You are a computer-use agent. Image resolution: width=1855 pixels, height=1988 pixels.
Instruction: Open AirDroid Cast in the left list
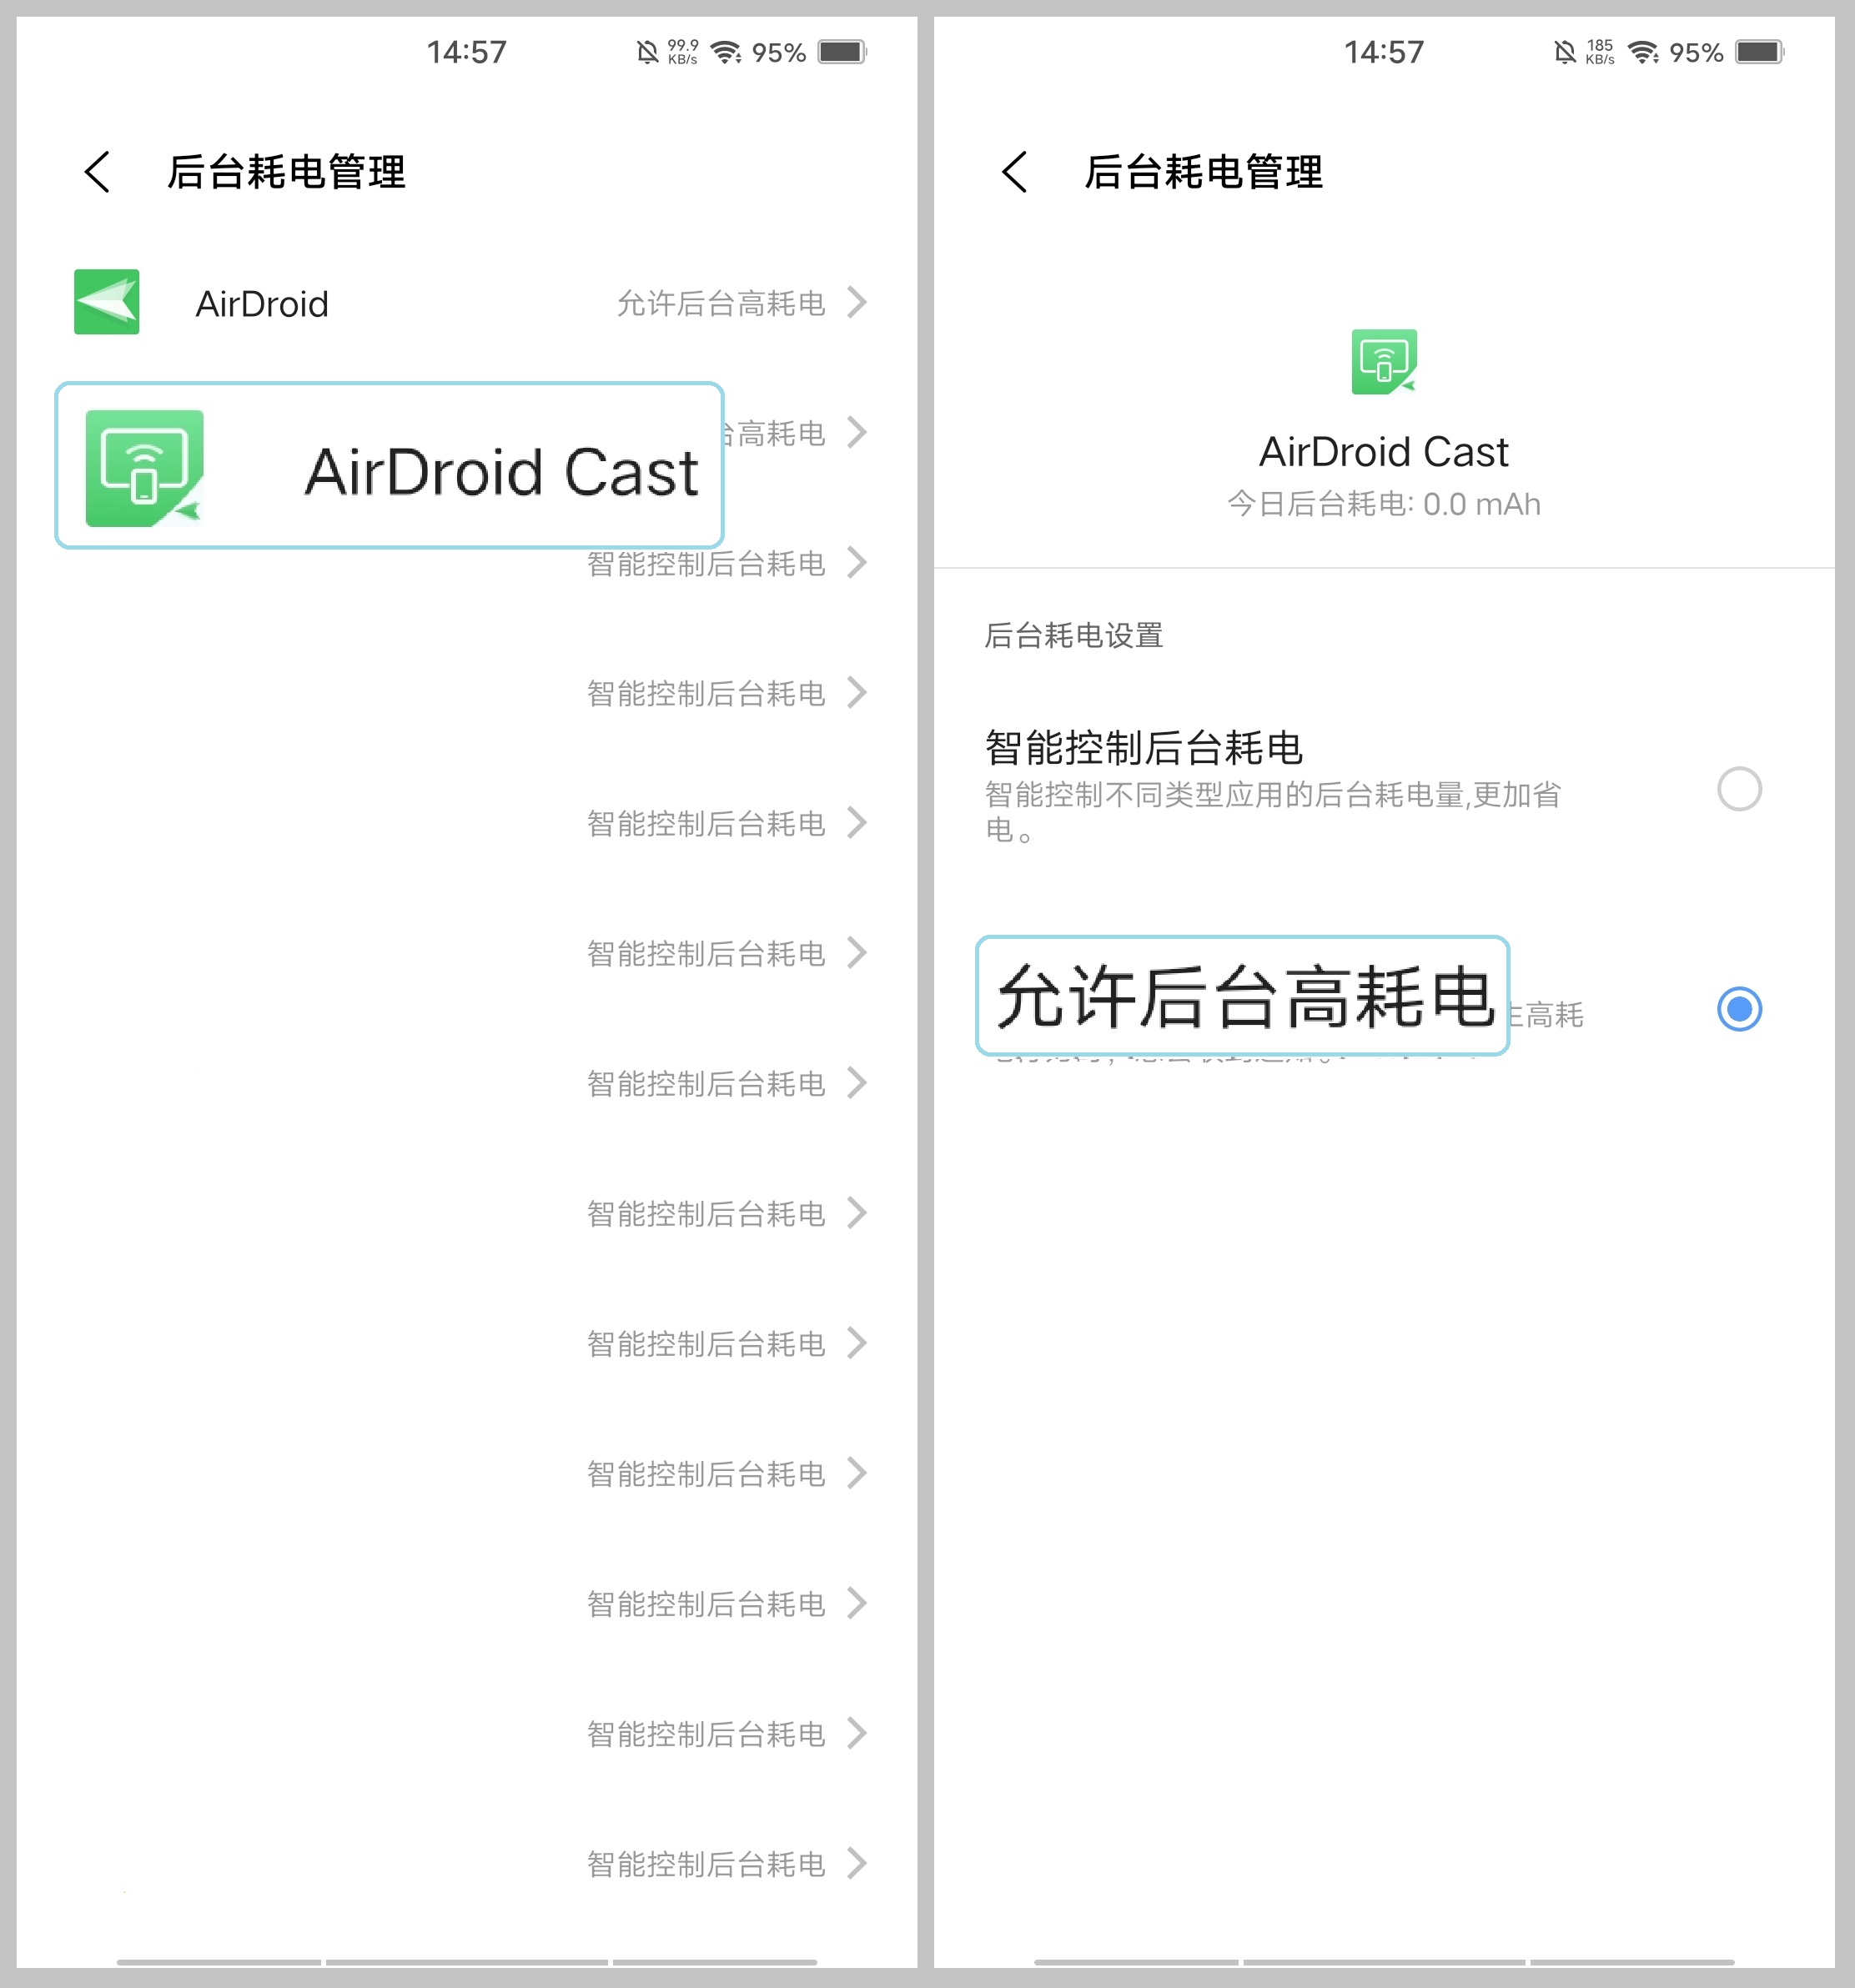point(389,465)
